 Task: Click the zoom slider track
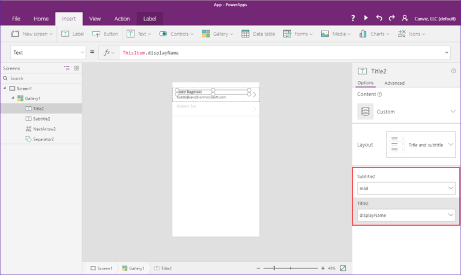click(291, 268)
